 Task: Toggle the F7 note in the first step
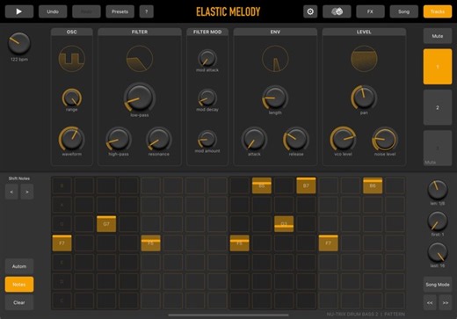[x=62, y=243]
